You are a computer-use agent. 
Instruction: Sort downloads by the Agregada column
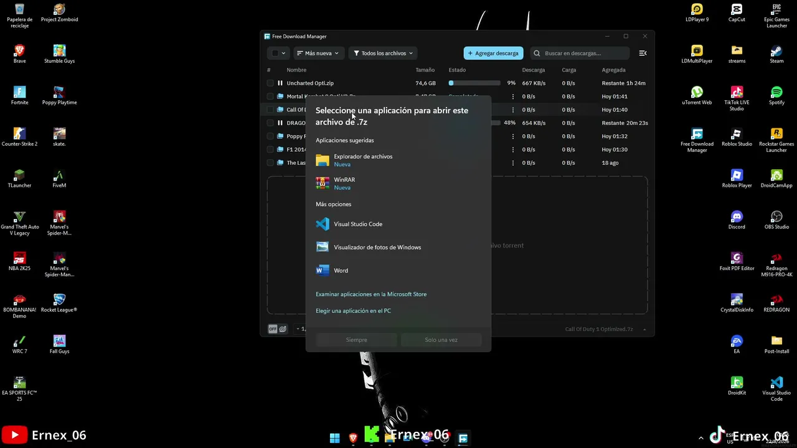coord(613,70)
